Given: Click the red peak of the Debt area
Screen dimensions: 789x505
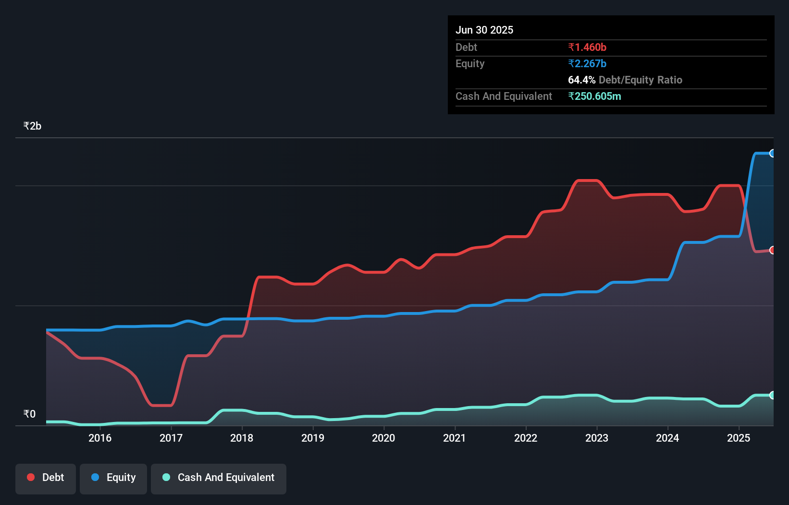Looking at the screenshot, I should tap(589, 181).
